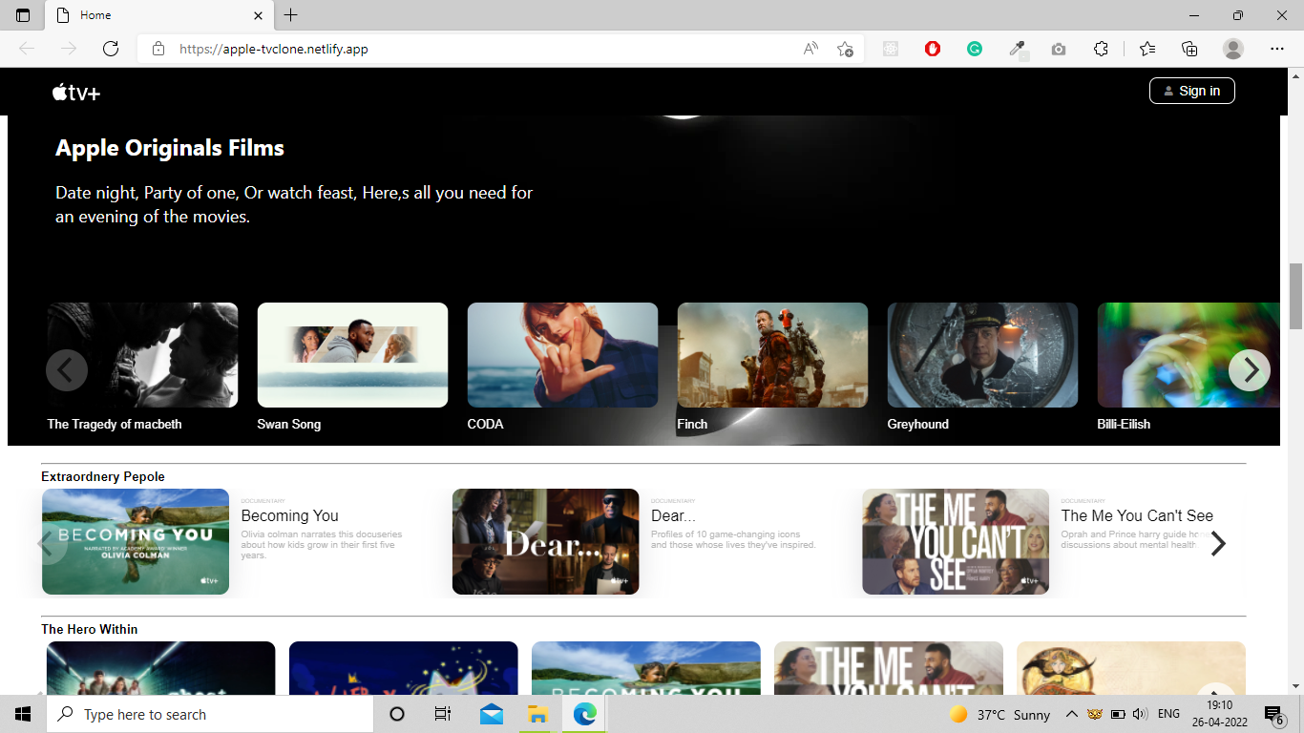Viewport: 1304px width, 733px height.
Task: Click the 'CODA' caption text
Action: pyautogui.click(x=485, y=424)
